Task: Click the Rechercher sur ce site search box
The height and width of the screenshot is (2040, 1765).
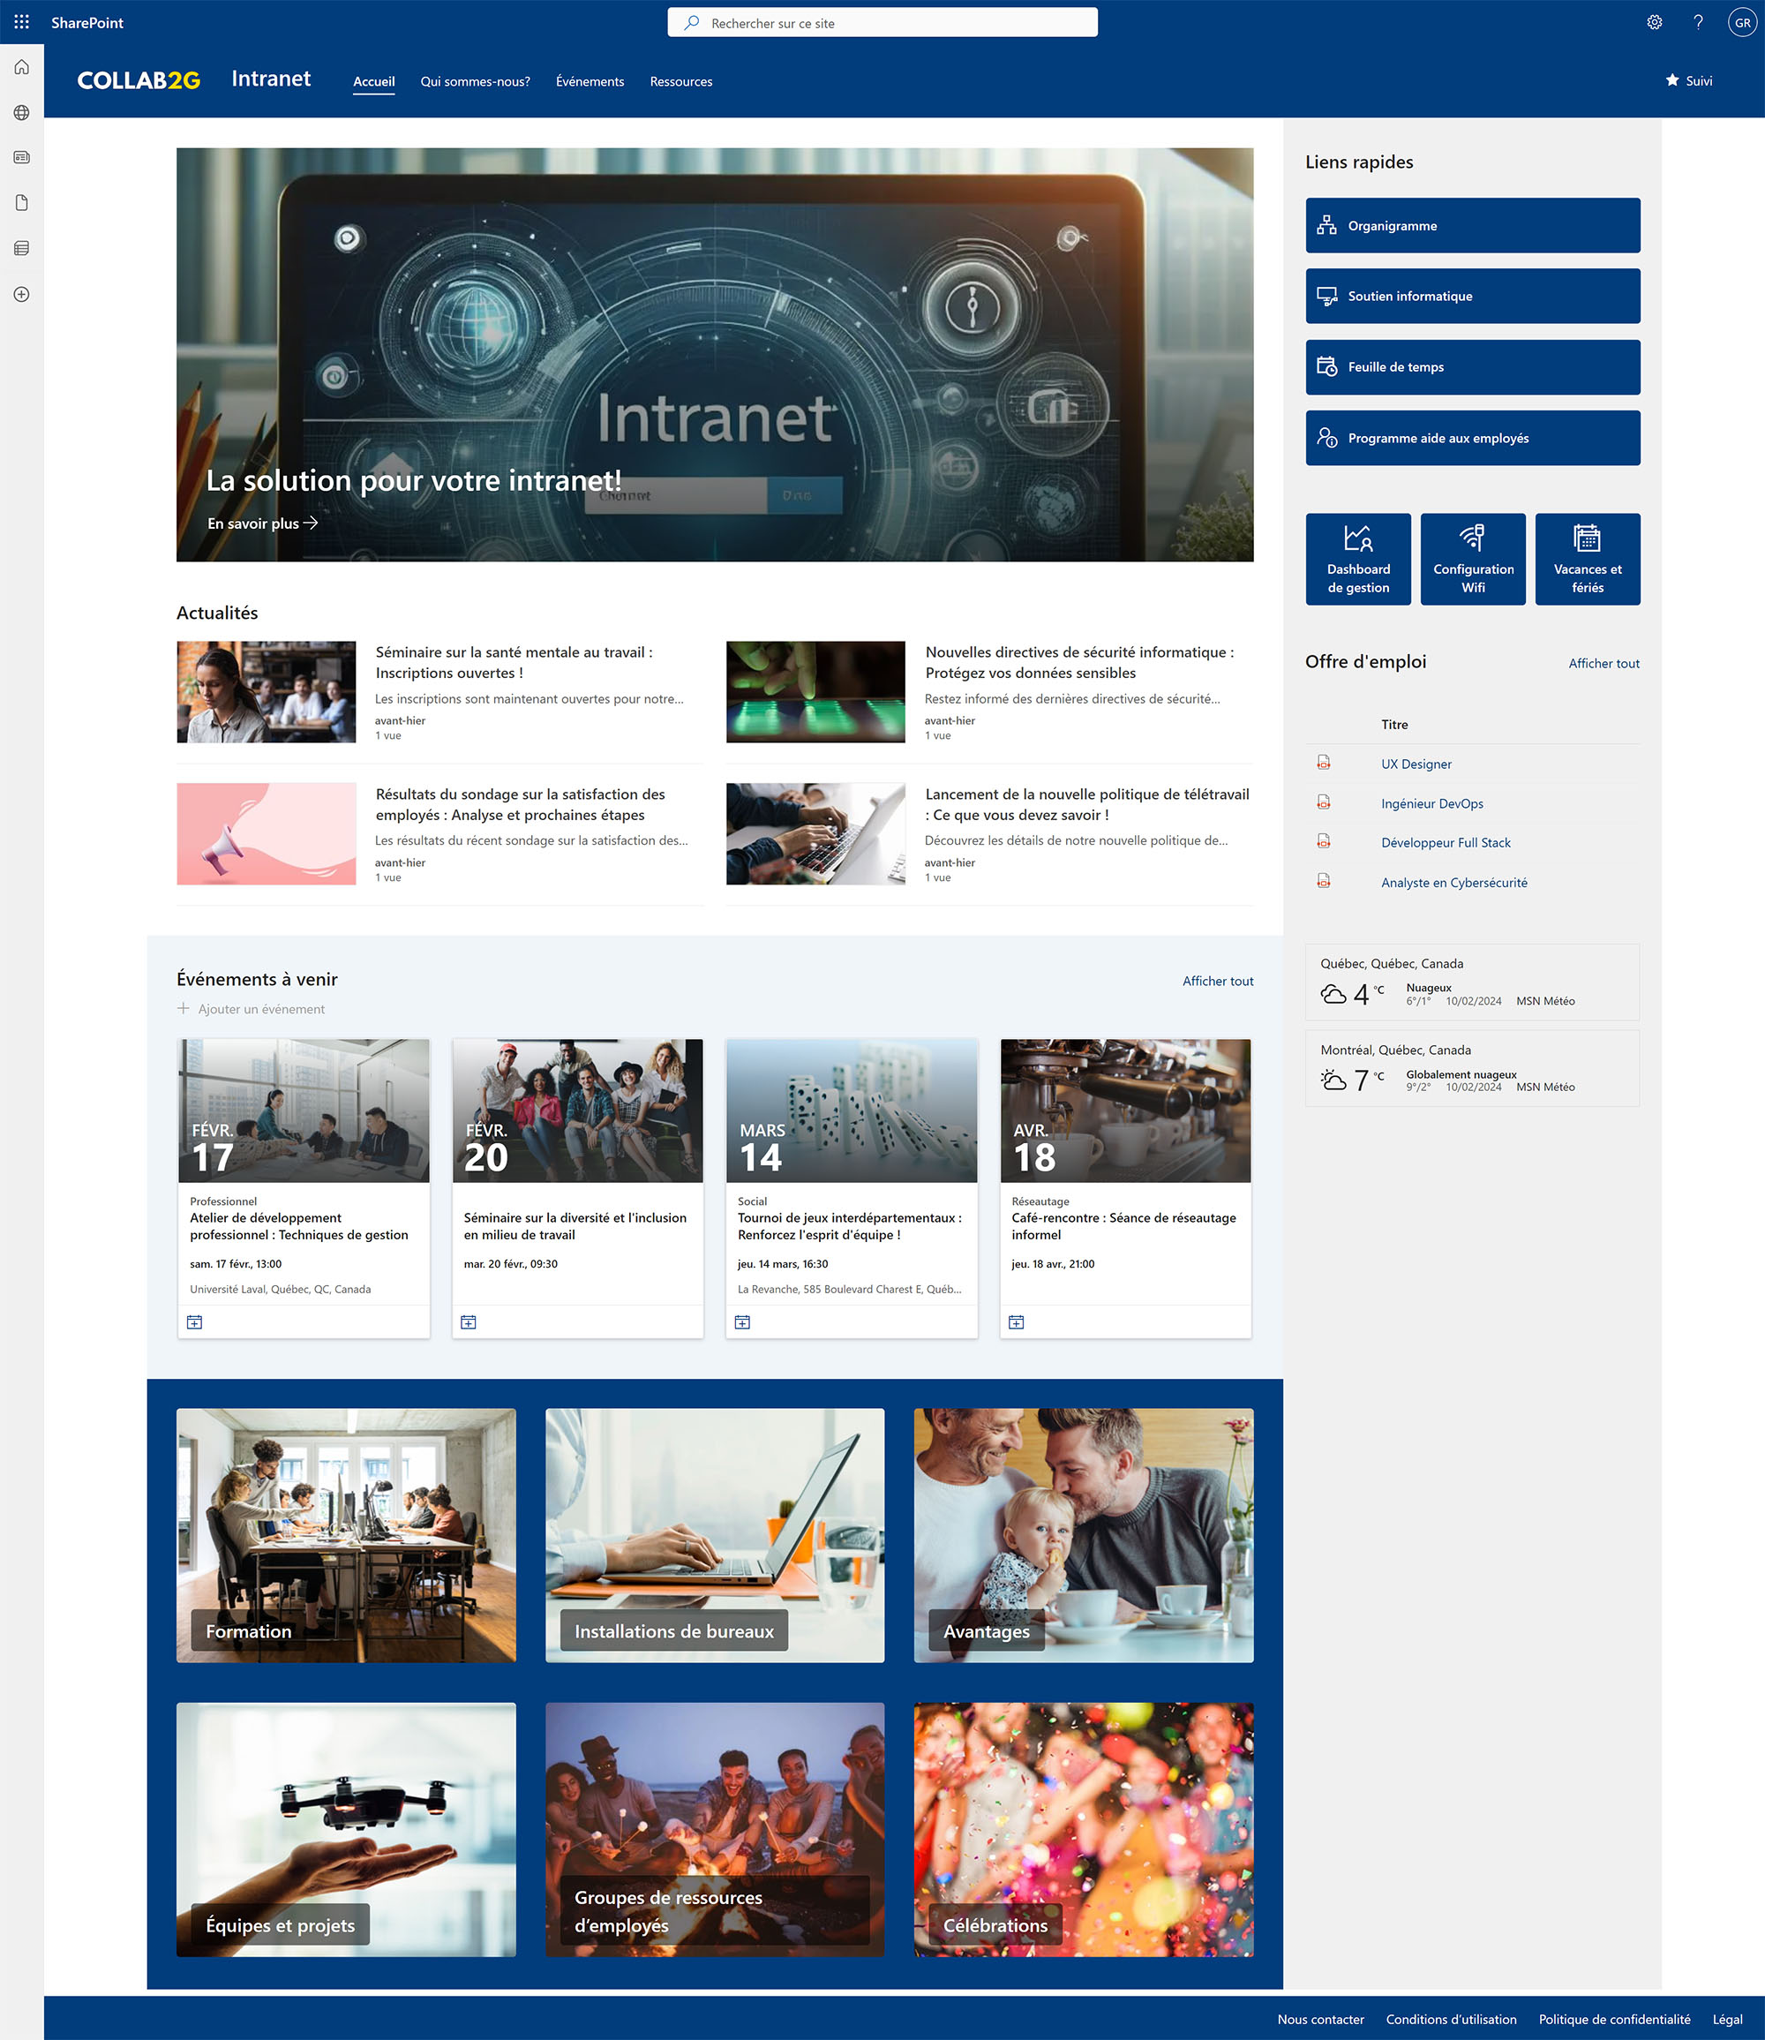Action: tap(882, 23)
